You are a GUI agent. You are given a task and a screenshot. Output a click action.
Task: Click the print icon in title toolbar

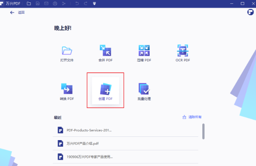55,3
